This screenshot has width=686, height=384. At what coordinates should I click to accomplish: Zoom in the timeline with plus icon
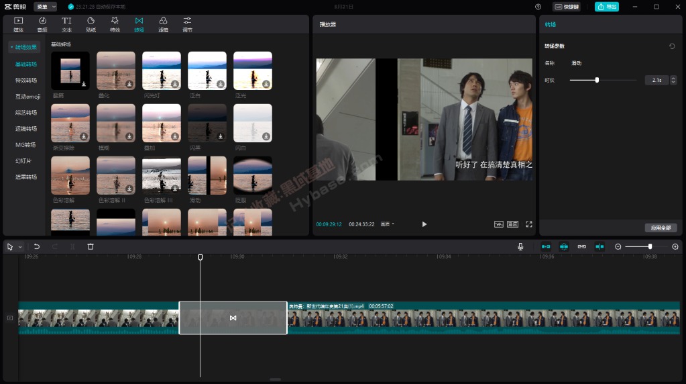[675, 247]
